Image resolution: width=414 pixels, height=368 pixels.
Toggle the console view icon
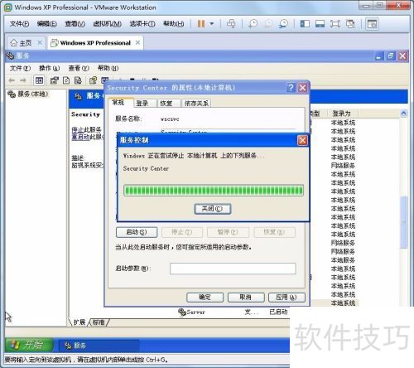[372, 24]
